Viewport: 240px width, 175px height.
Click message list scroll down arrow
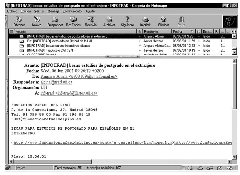coord(235,52)
